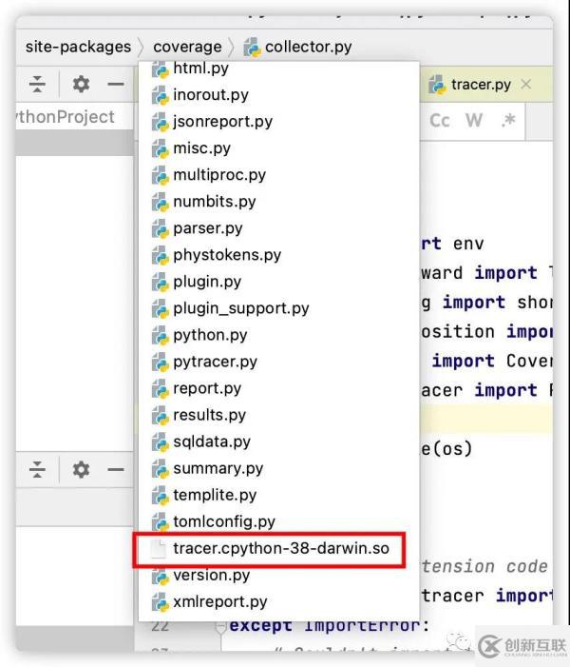
Task: Open the lower panel's gear settings
Action: [x=81, y=469]
